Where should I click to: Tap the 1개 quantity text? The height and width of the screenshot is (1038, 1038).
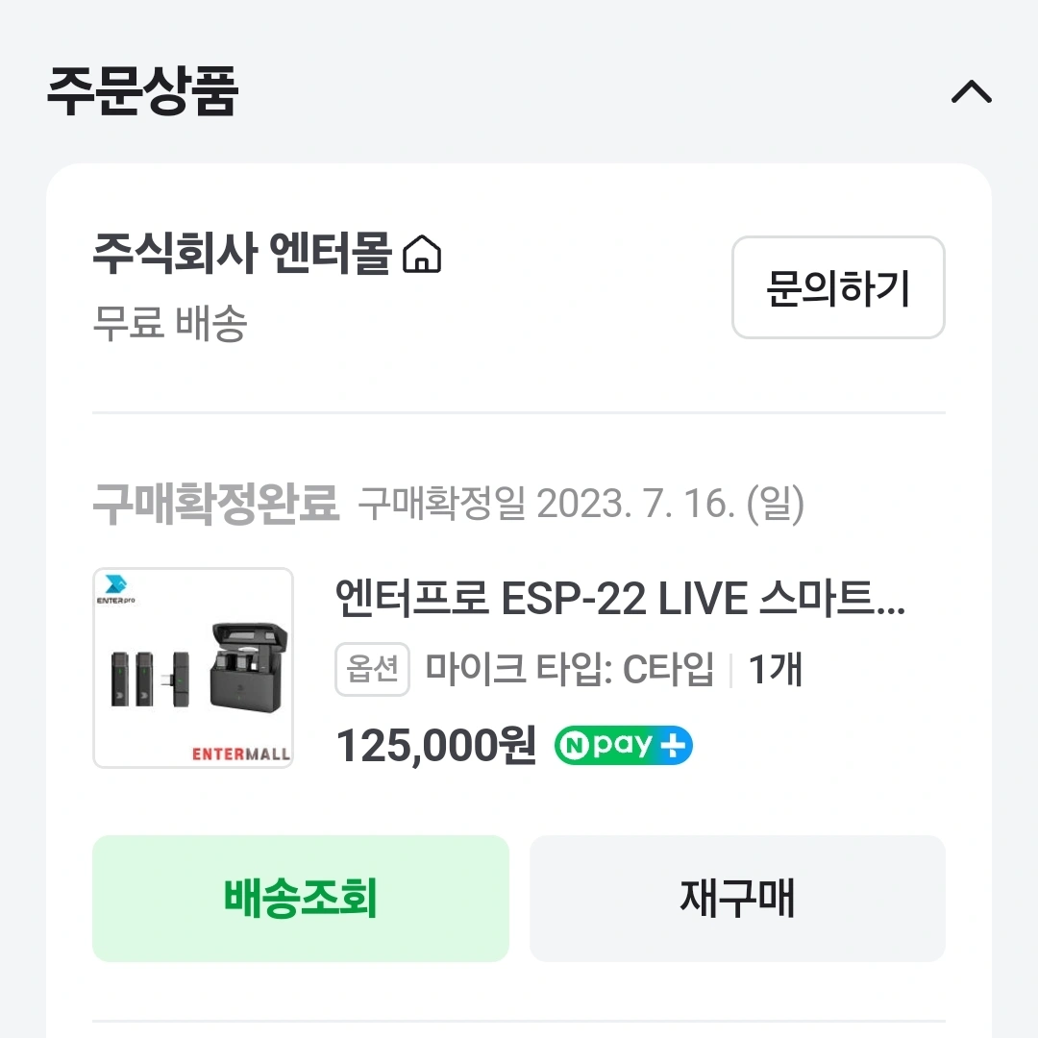(775, 669)
